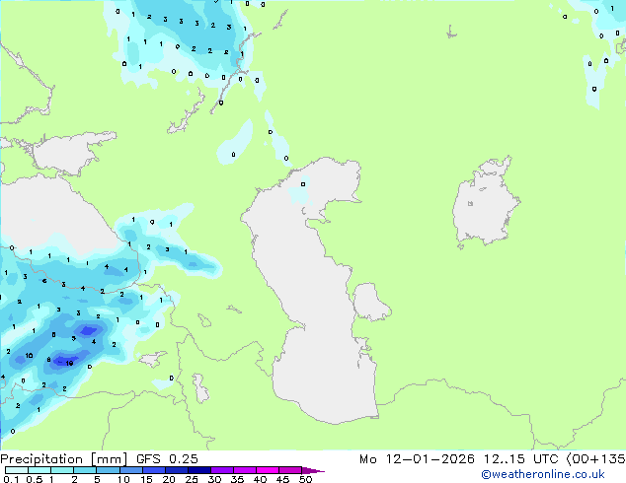The height and width of the screenshot is (483, 626).
Task: Click the "Mo 12-01-2026" date text
Action: (417, 459)
